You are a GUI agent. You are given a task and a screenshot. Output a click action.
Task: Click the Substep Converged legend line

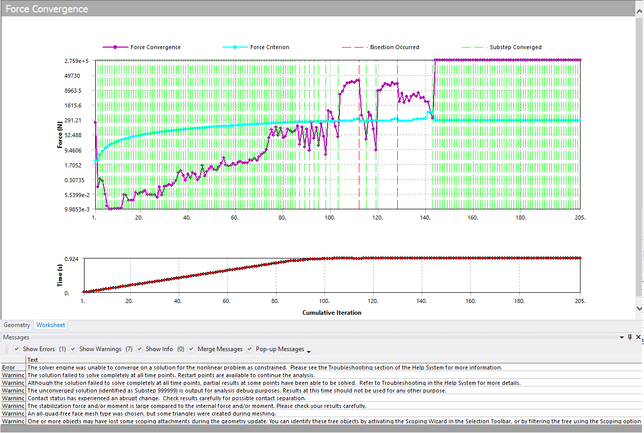474,47
